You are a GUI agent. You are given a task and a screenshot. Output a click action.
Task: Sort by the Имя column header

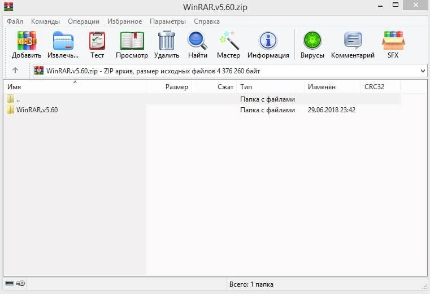tap(75, 87)
